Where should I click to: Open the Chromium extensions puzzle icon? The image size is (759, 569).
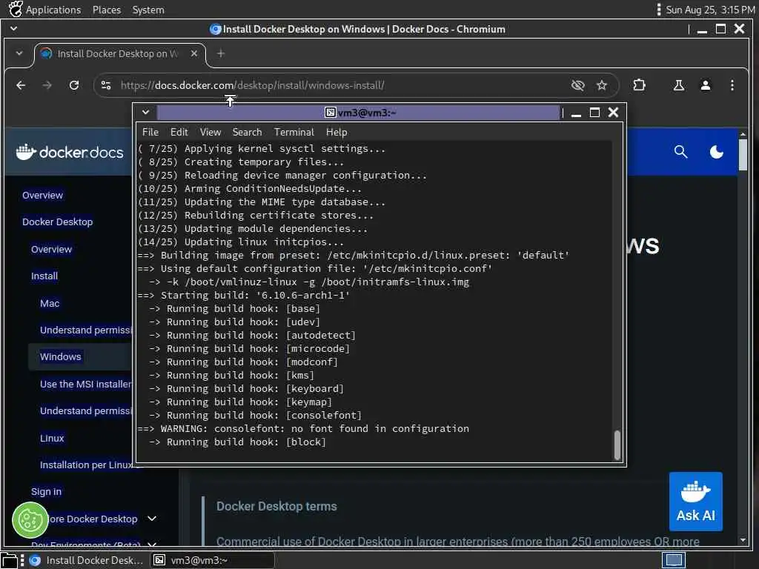click(x=639, y=85)
